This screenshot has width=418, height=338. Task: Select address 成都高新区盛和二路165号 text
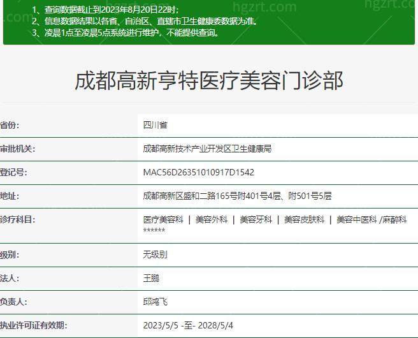click(x=237, y=196)
